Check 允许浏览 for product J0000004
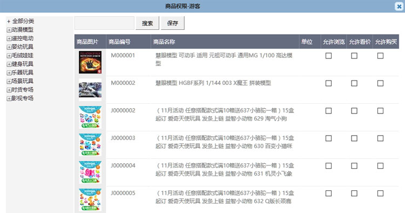This screenshot has height=213, width=405. point(328,165)
